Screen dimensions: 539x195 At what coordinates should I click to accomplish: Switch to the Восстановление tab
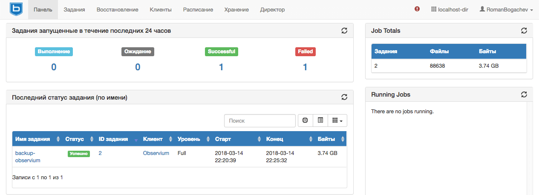(117, 9)
